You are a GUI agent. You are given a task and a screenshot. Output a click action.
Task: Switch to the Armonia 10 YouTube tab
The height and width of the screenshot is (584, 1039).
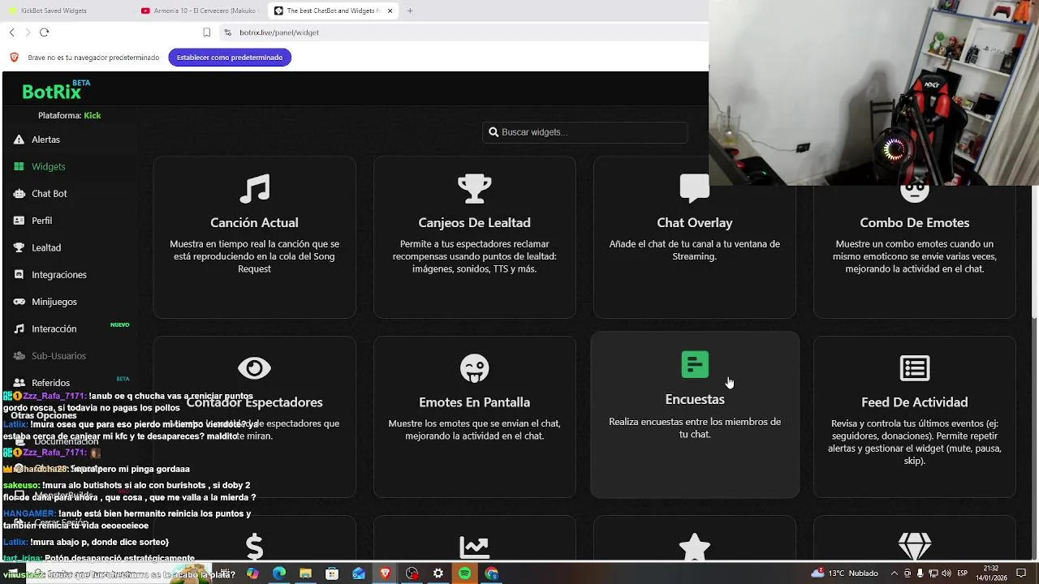199,11
